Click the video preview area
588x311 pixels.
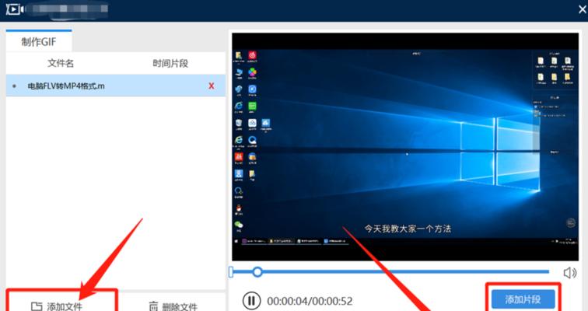[x=405, y=146]
